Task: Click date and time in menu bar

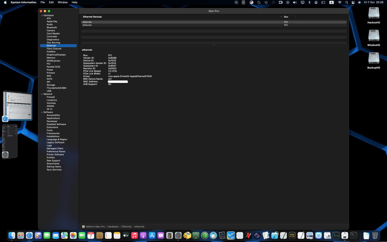Action: [373, 2]
